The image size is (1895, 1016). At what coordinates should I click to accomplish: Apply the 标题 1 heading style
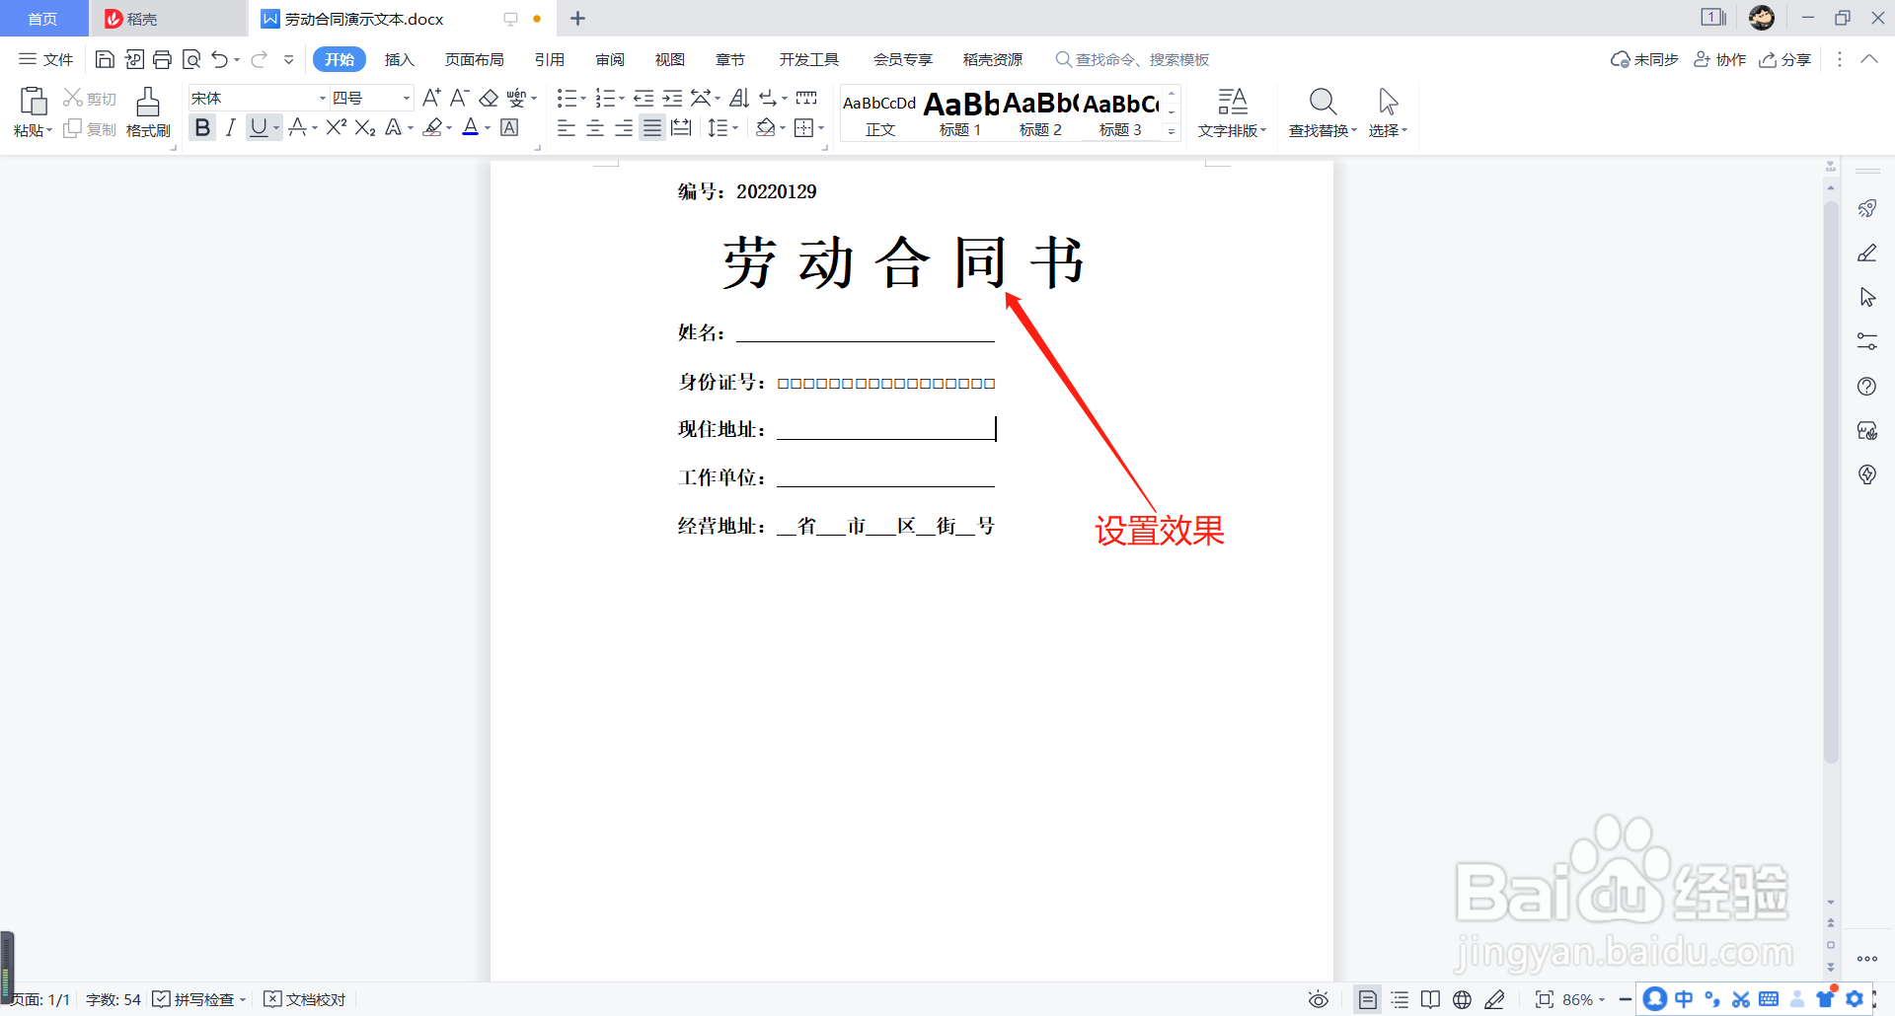[x=960, y=113]
